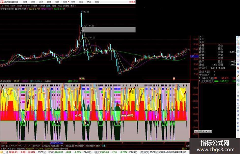Click the 5日净流入额 row
Viewport: 240px width, 154px height.
click(x=217, y=78)
